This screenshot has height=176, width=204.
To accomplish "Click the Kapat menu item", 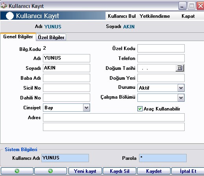I will pyautogui.click(x=188, y=16).
